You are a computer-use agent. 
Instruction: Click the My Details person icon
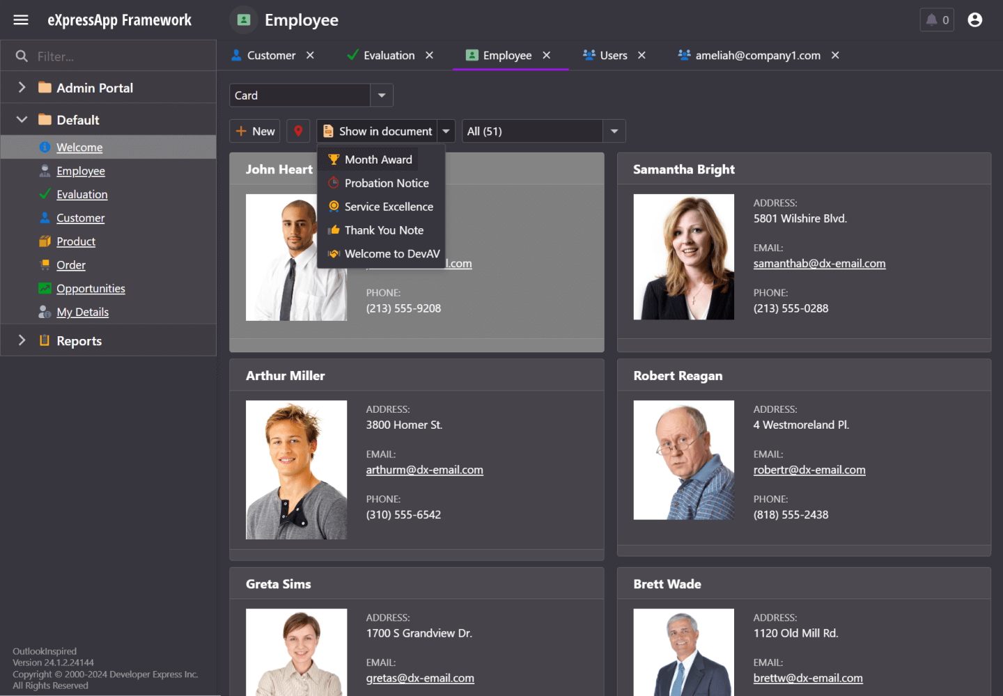(x=44, y=312)
